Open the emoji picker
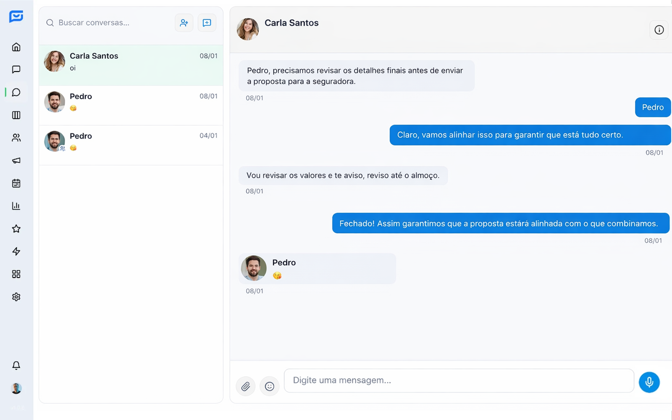672x420 pixels. tap(270, 386)
